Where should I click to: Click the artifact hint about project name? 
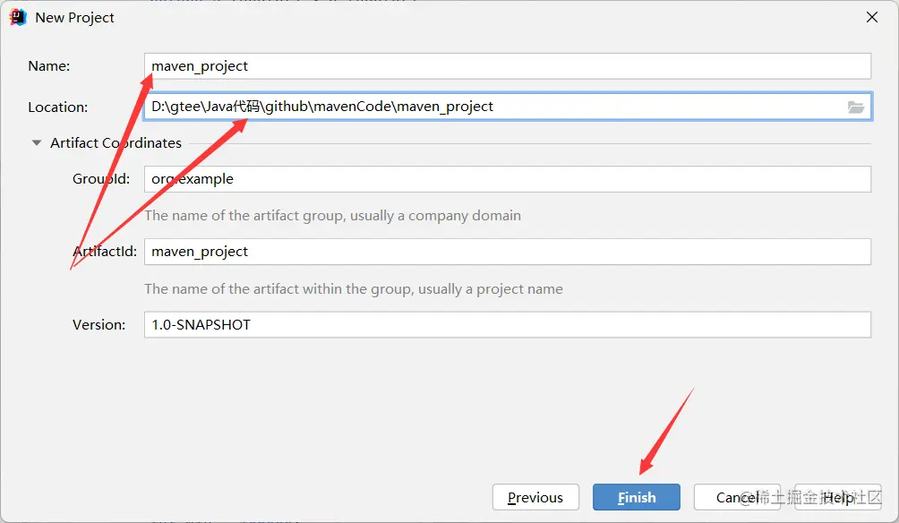click(x=353, y=289)
